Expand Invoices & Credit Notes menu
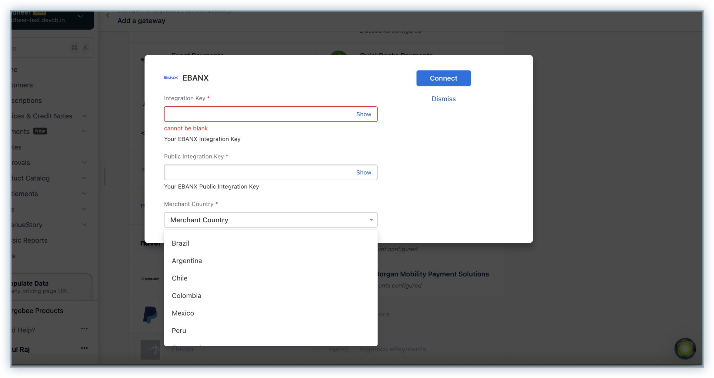 (x=84, y=116)
